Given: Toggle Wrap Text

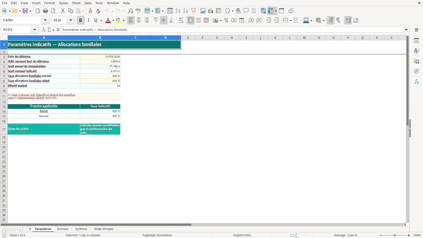Looking at the screenshot, I should [181, 20].
